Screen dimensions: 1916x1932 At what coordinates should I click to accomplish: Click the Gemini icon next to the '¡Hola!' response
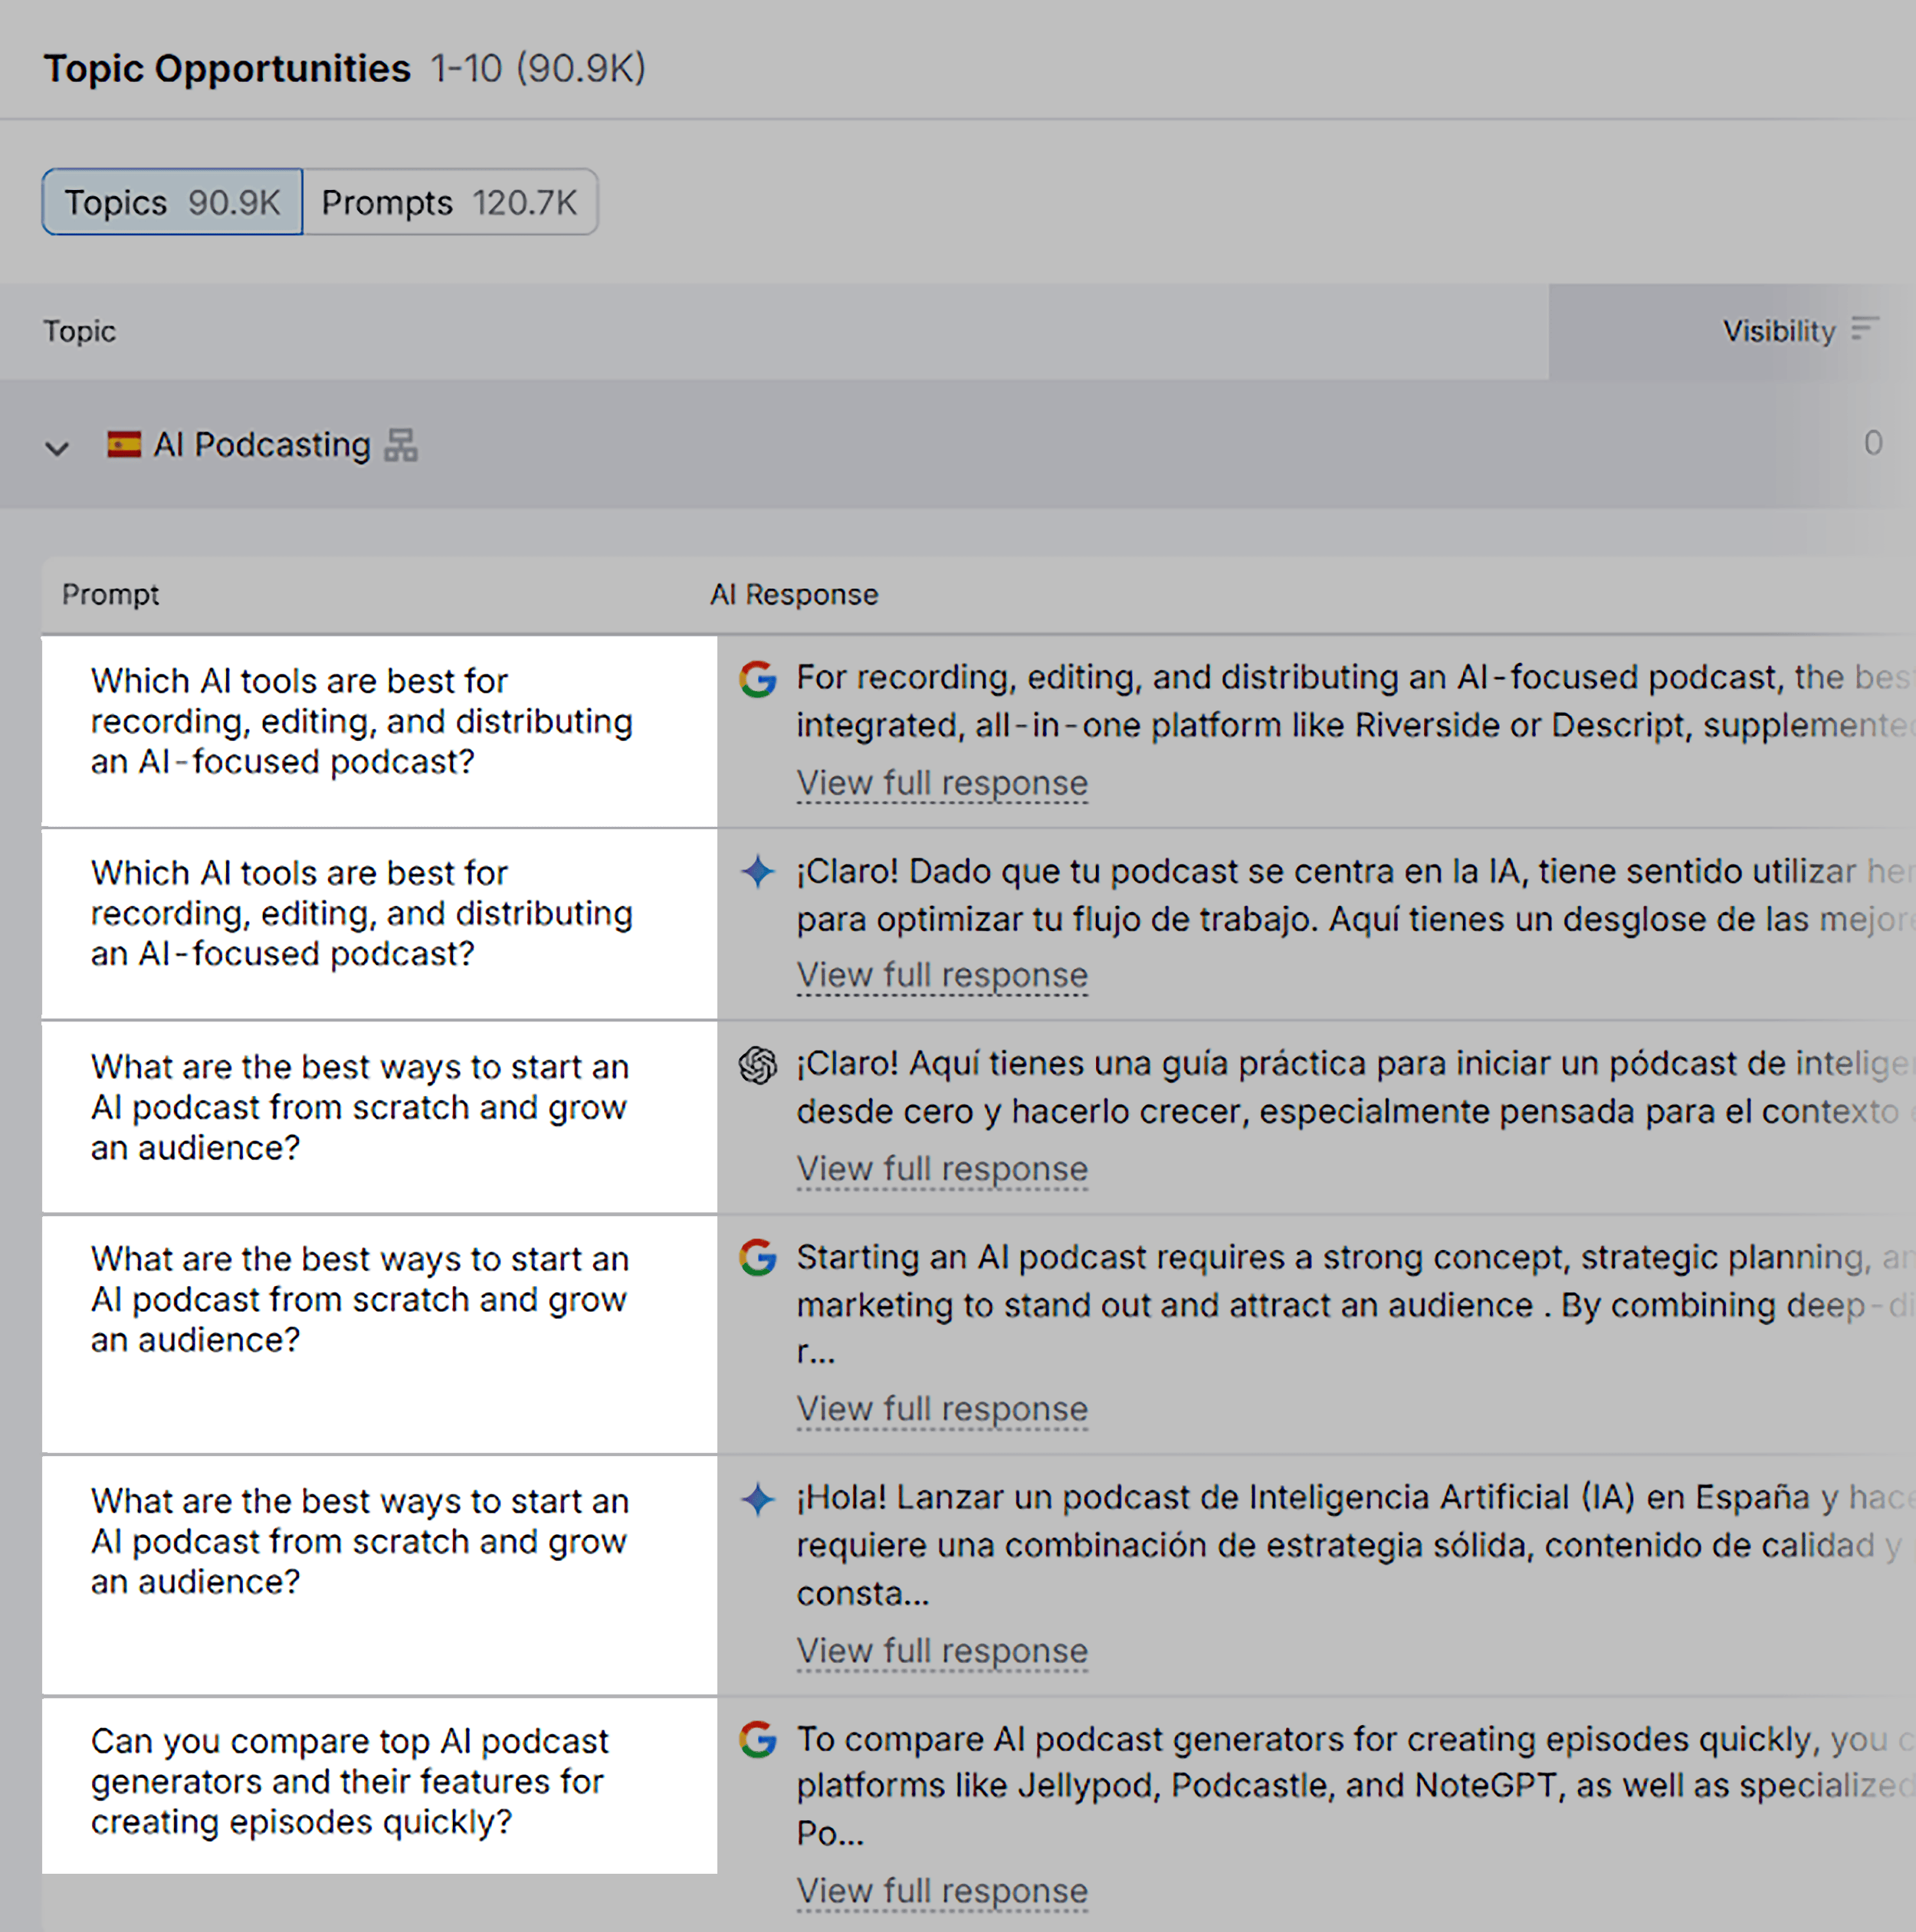[757, 1498]
